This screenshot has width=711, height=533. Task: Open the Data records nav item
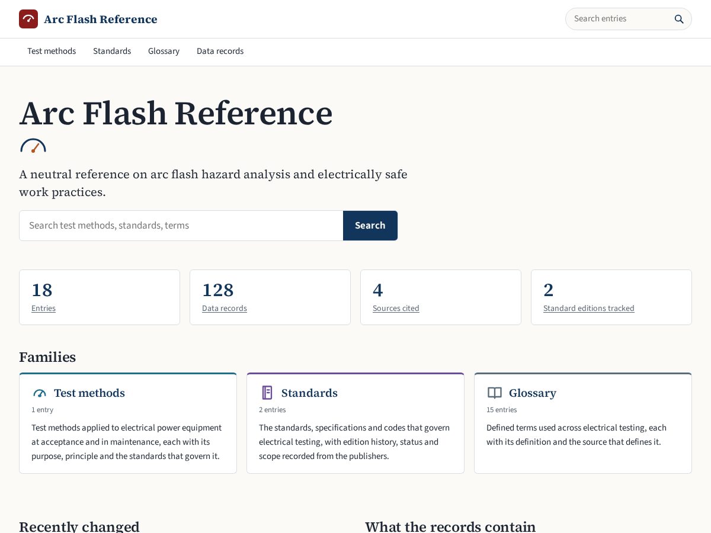(220, 52)
